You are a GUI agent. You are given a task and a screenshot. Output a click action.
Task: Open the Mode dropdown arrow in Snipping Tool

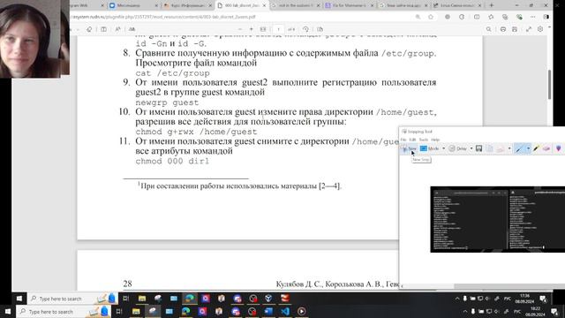tap(443, 148)
